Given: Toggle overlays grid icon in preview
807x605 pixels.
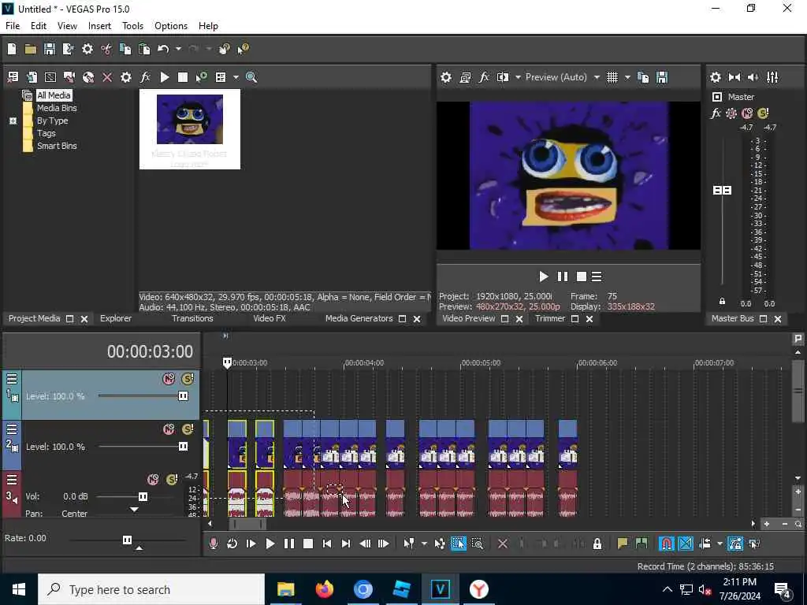Looking at the screenshot, I should pos(612,77).
